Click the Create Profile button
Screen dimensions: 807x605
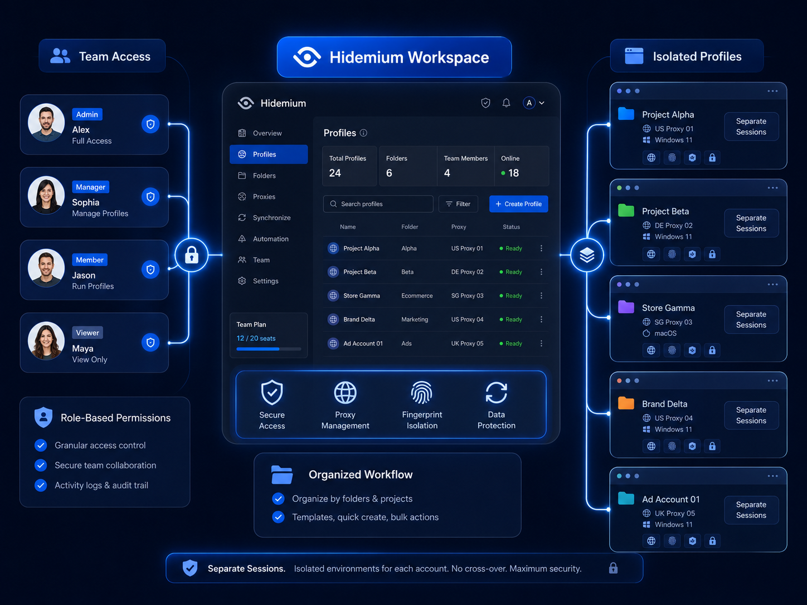[519, 204]
